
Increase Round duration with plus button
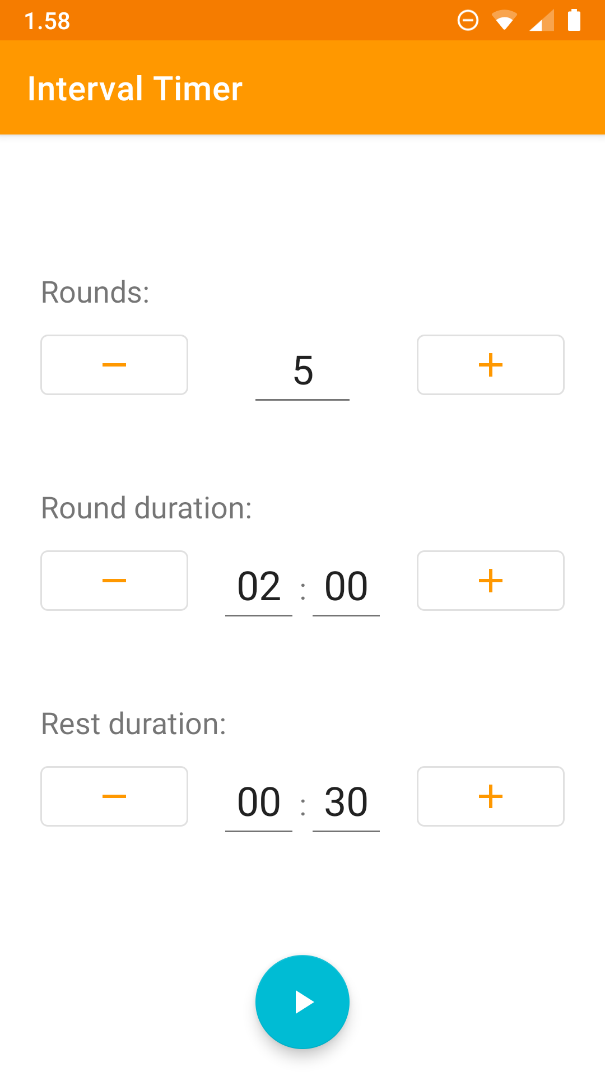coord(490,581)
